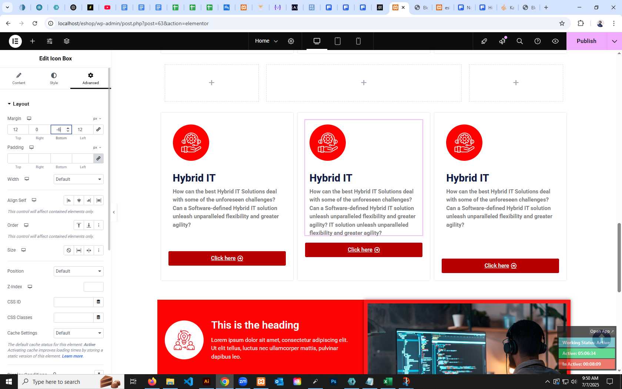
Task: Open Size custom options menu
Action: pos(99,250)
